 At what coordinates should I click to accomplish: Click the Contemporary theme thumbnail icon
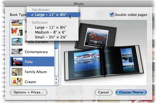pyautogui.click(x=17, y=52)
